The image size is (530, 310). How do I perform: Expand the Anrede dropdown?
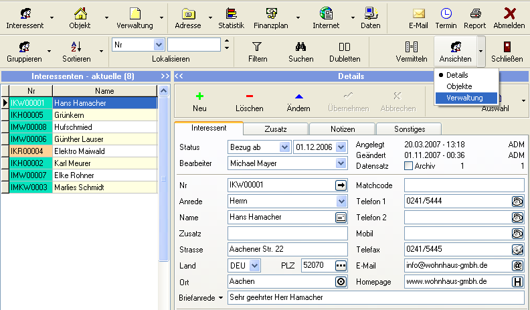[x=341, y=201]
